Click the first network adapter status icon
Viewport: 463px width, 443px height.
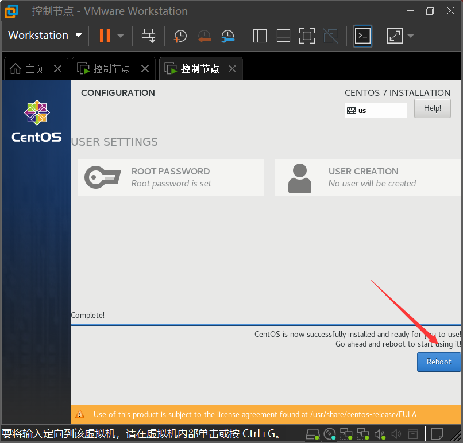346,434
